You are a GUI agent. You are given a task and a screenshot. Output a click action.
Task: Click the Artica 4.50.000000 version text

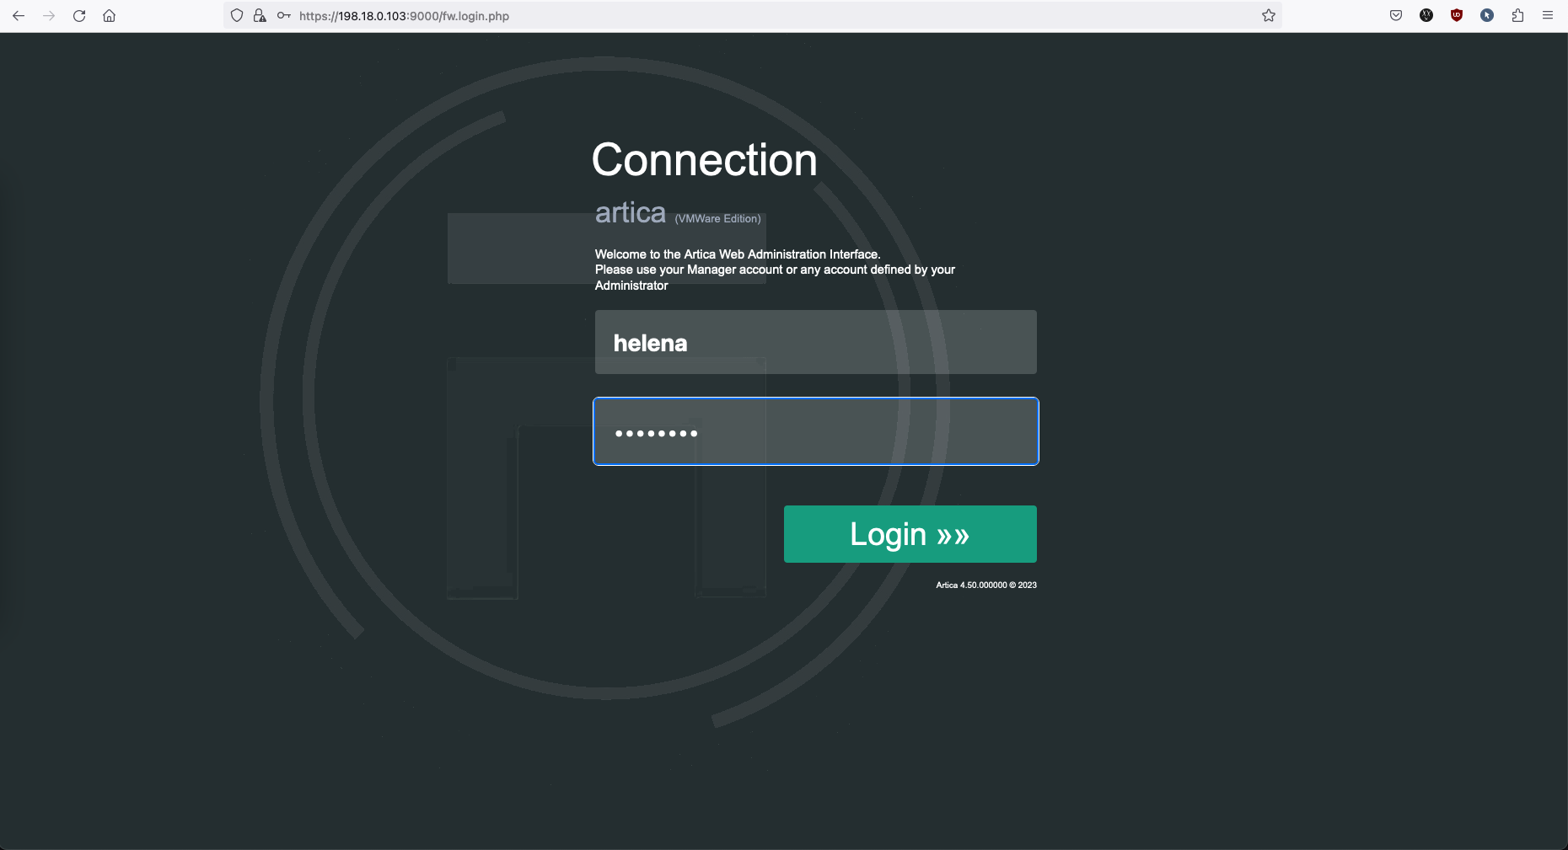click(985, 585)
